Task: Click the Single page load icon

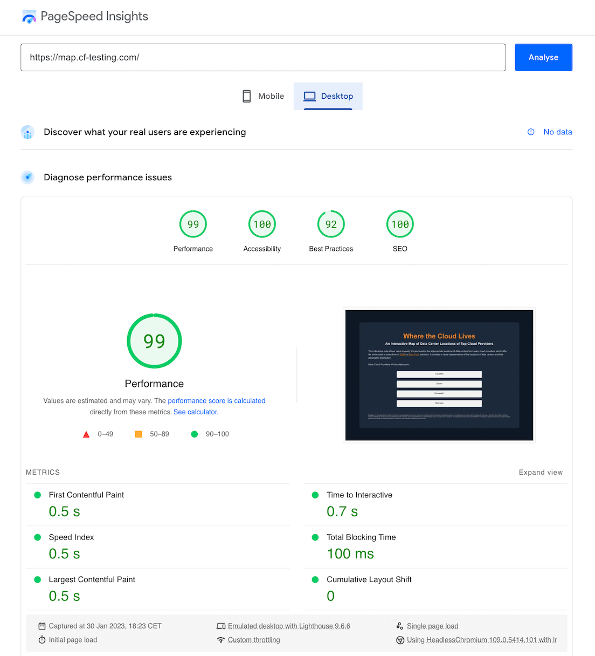Action: click(400, 626)
